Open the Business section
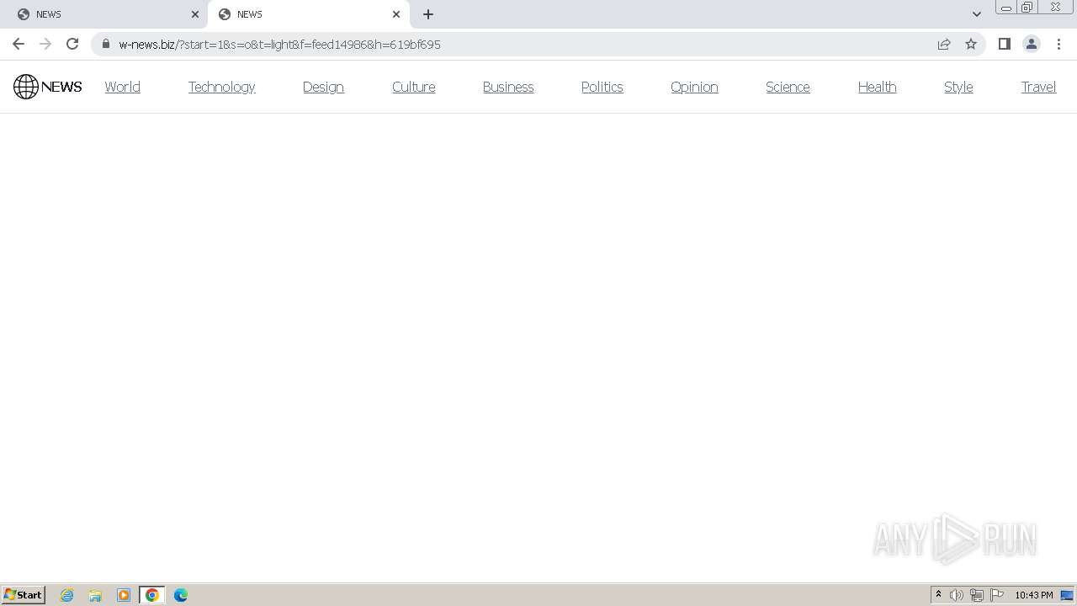The image size is (1077, 606). pos(508,87)
